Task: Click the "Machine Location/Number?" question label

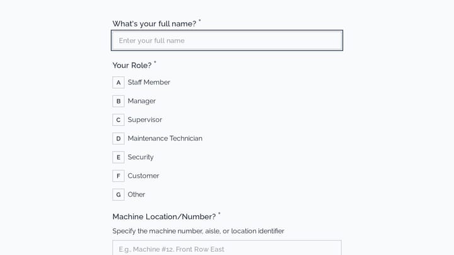Action: pos(164,217)
